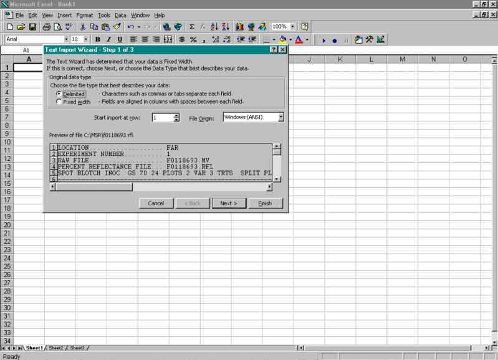
Task: Click the Undo arrow icon
Action: point(130,27)
